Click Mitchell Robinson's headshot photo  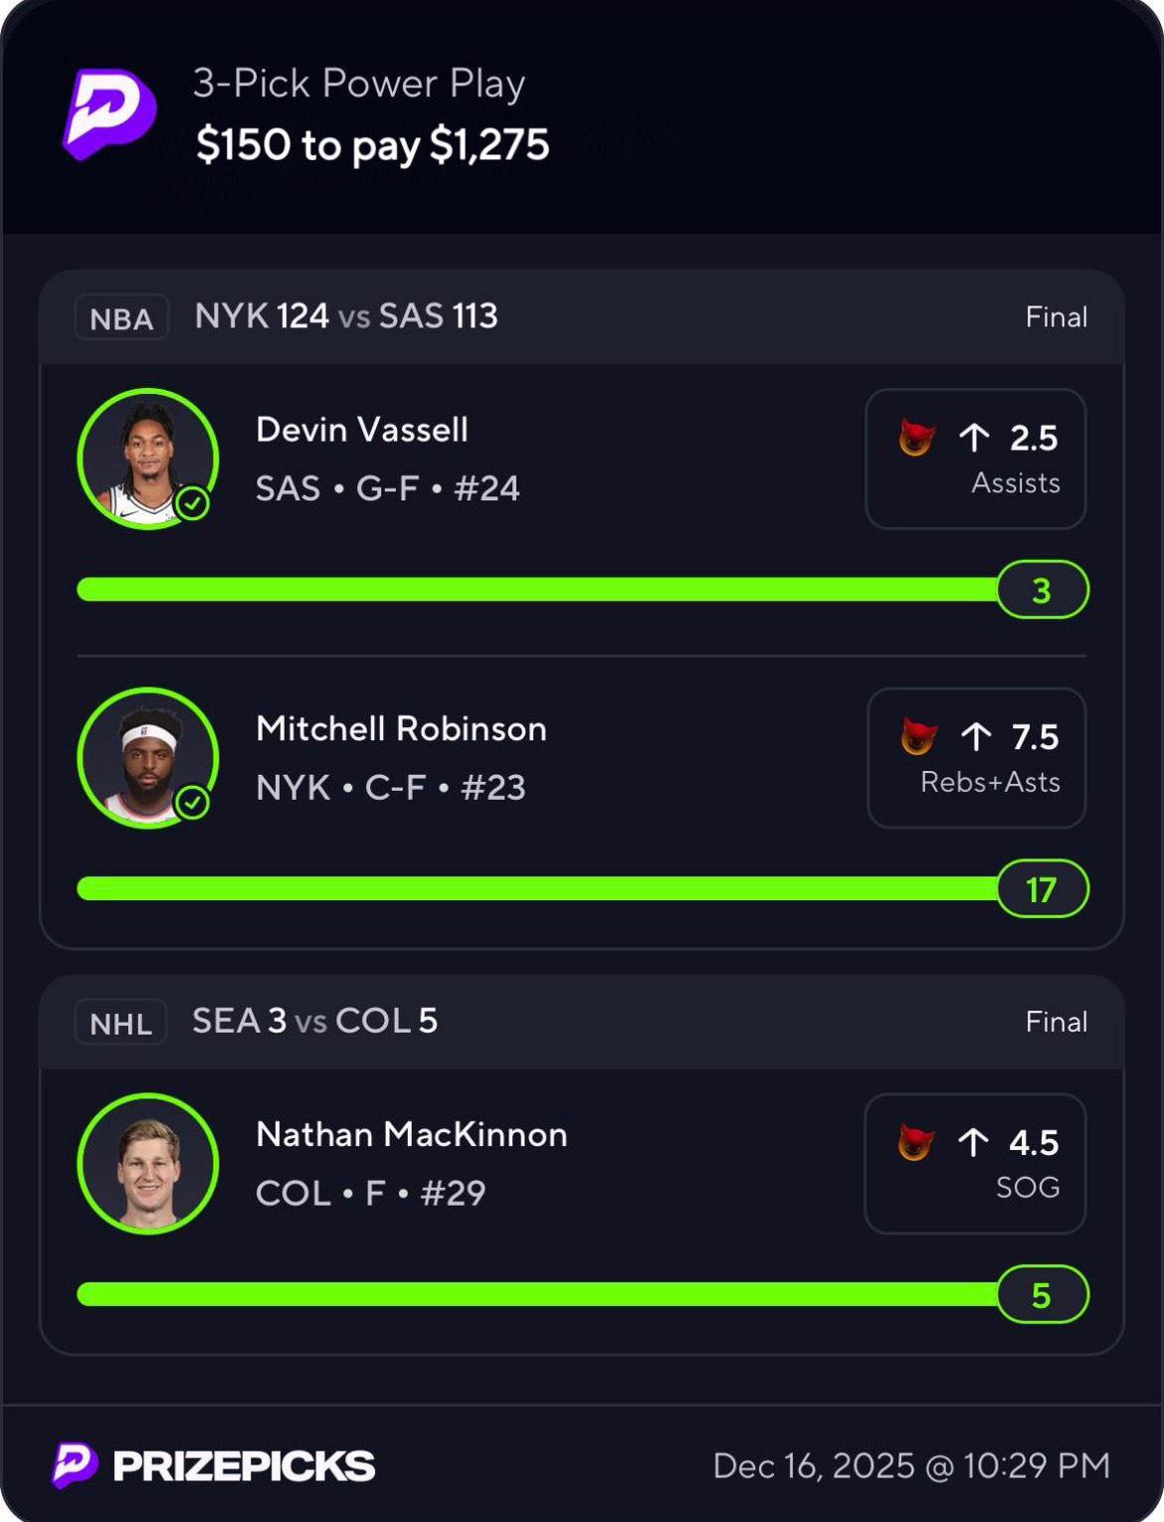tap(146, 758)
